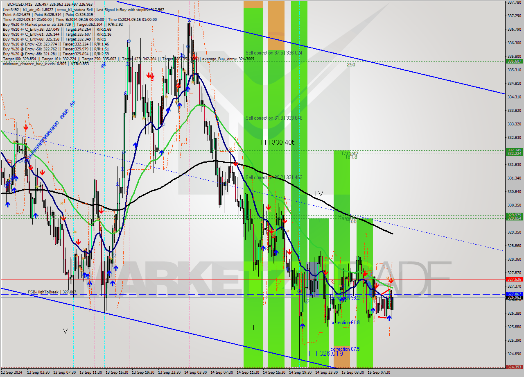The width and height of the screenshot is (524, 377).
Task: Click the 333.320 price axis value
Action: coord(514,124)
